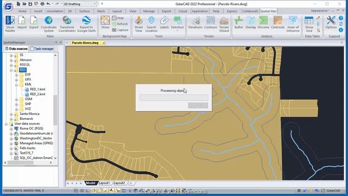Expand the OSM folder node

pos(16,100)
